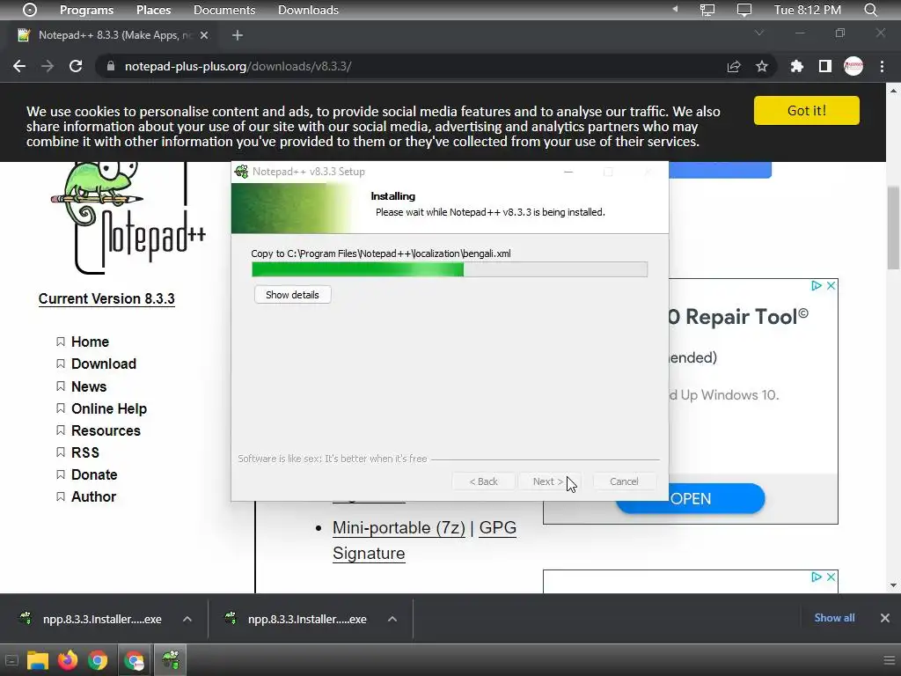Open the taskbar menu lines icon
The image size is (901, 676).
click(x=889, y=660)
